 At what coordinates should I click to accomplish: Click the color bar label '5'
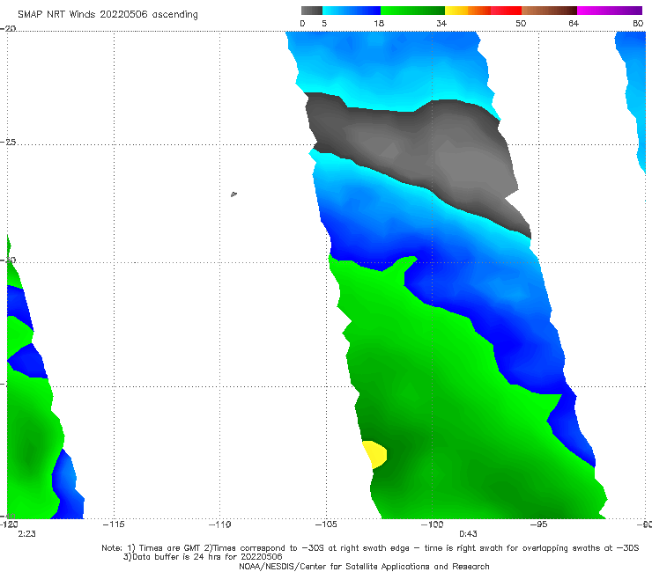coord(324,23)
